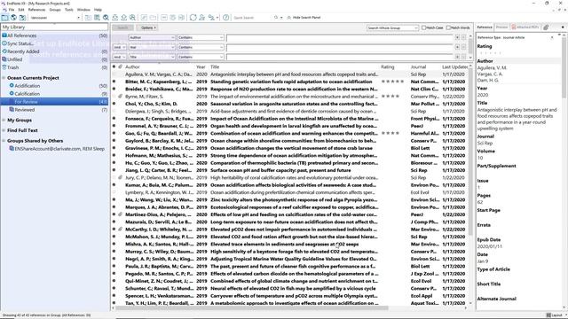Toggle read status dot for Murray, C. S. row
Screen dimensions: 568x319
114,252
